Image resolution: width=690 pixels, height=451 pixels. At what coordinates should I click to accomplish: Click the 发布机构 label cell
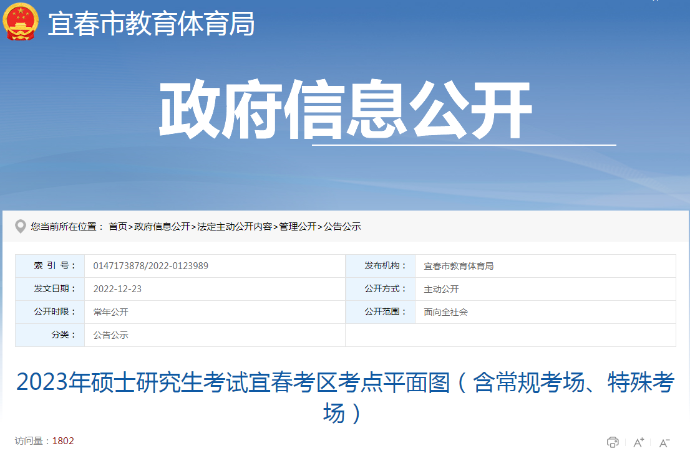(x=381, y=266)
